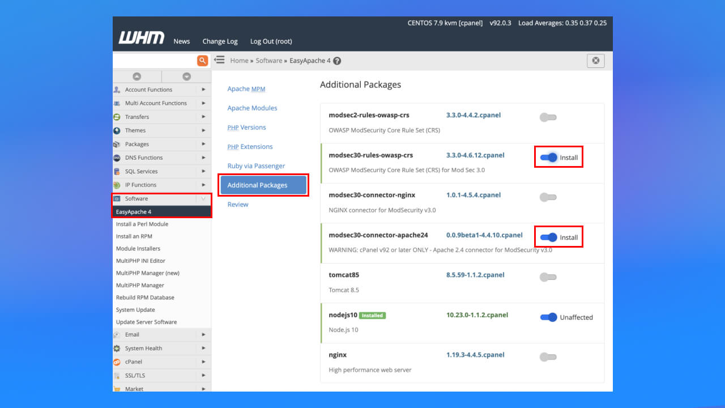The width and height of the screenshot is (725, 408).
Task: Expand the SQL Services arrow
Action: click(203, 171)
